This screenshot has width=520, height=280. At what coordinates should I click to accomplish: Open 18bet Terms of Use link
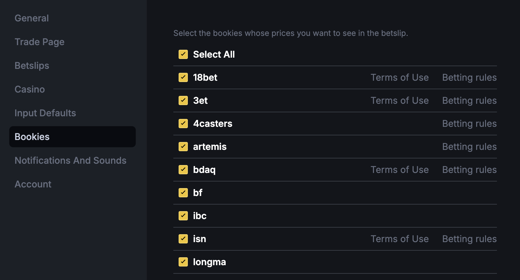click(399, 77)
